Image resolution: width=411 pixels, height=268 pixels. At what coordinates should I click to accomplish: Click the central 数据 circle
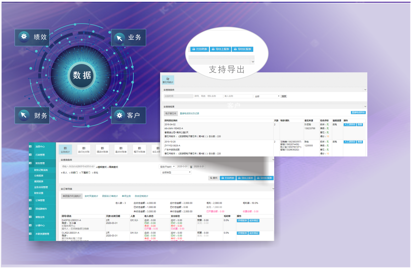point(82,75)
